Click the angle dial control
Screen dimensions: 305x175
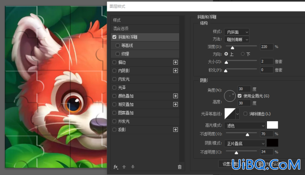[x=230, y=96]
